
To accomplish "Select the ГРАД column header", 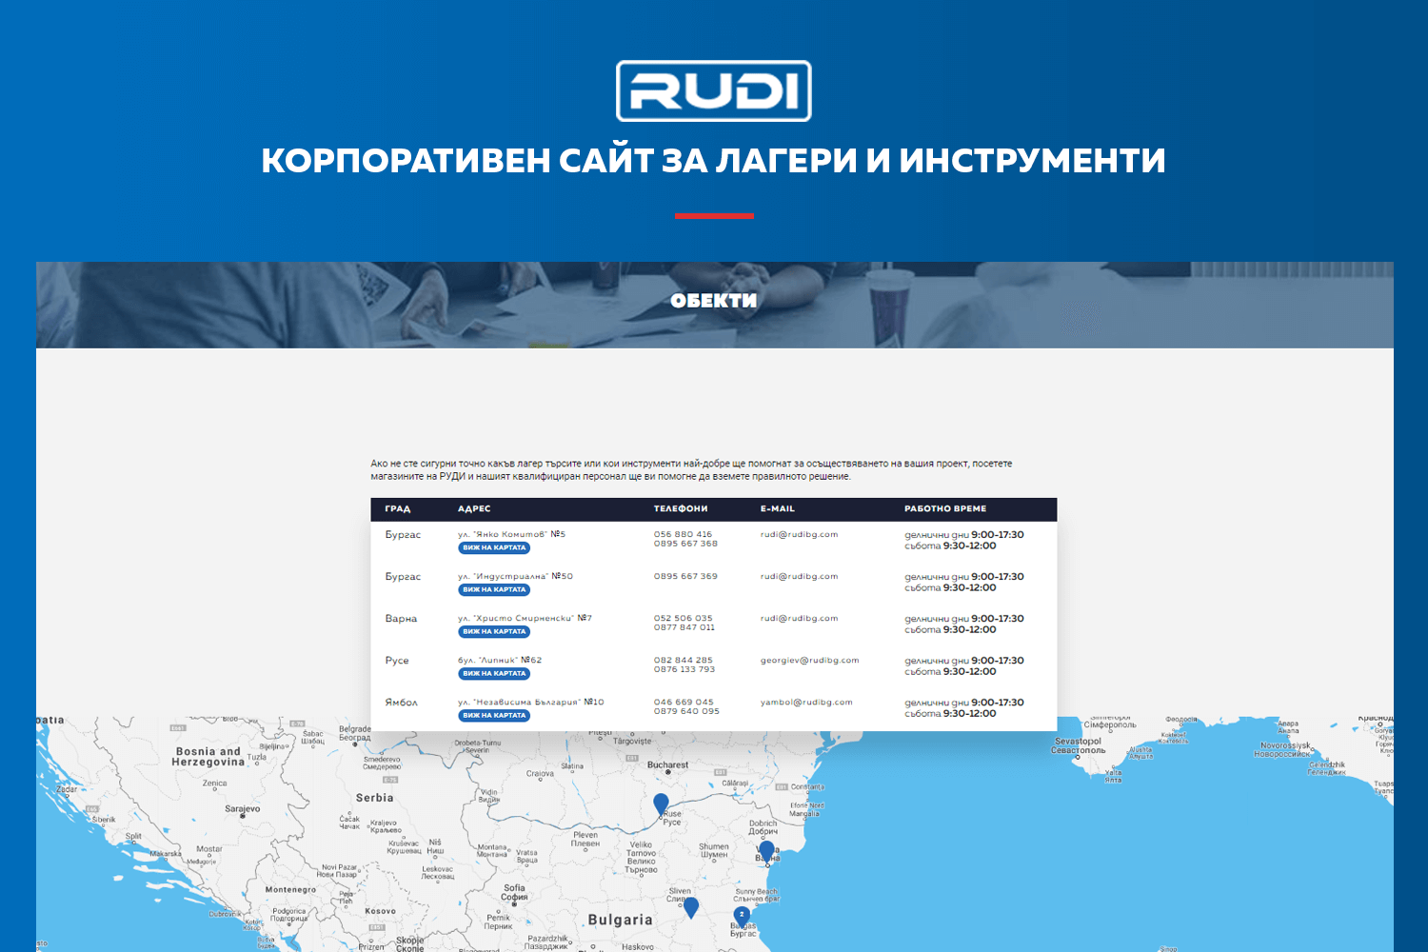I will (399, 508).
